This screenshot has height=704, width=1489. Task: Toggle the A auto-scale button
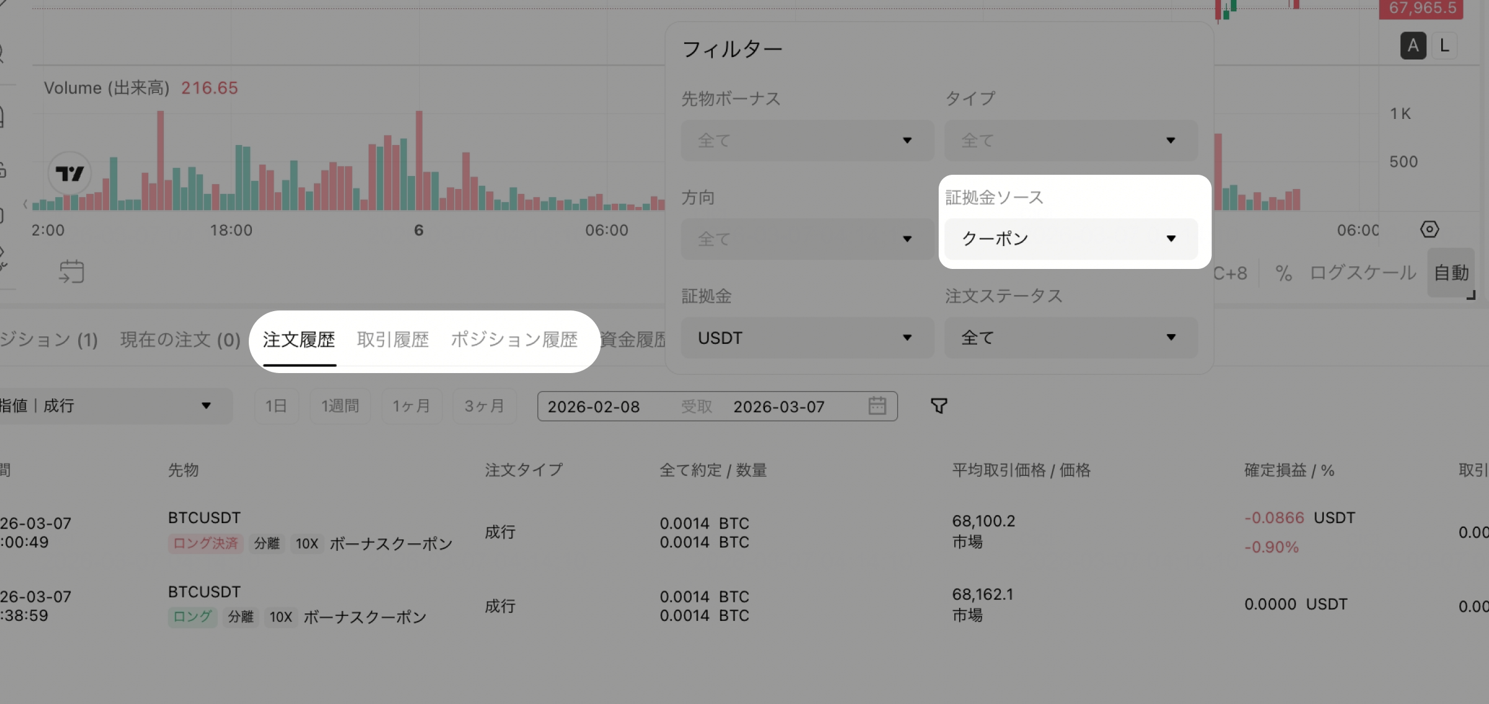[1413, 46]
